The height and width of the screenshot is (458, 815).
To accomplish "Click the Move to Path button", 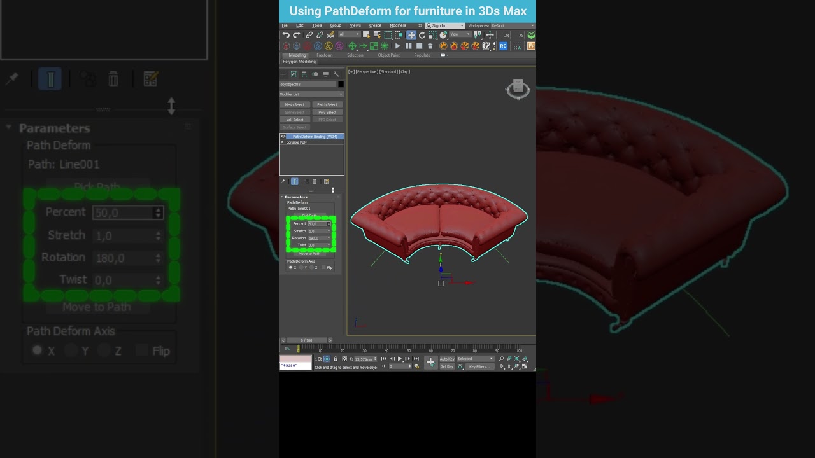I will click(x=309, y=254).
